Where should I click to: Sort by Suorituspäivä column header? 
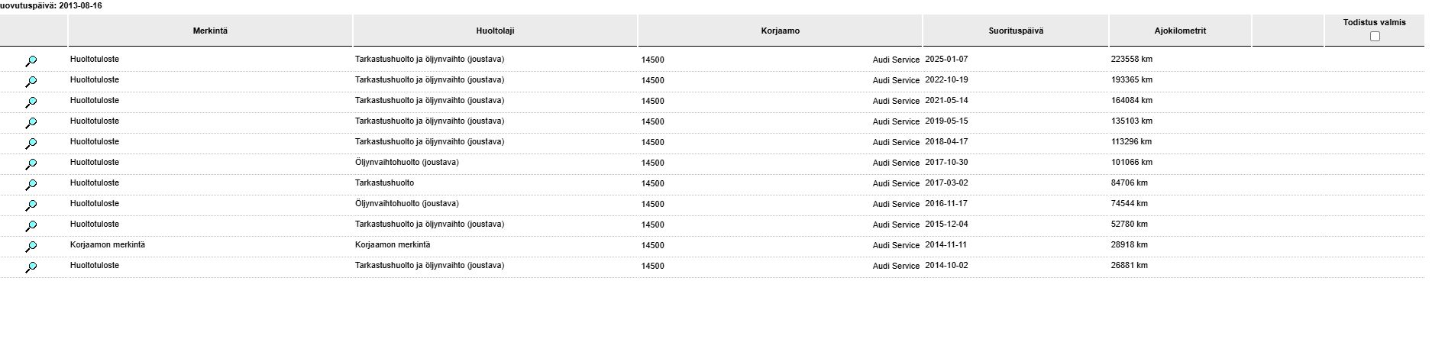[x=1016, y=31]
